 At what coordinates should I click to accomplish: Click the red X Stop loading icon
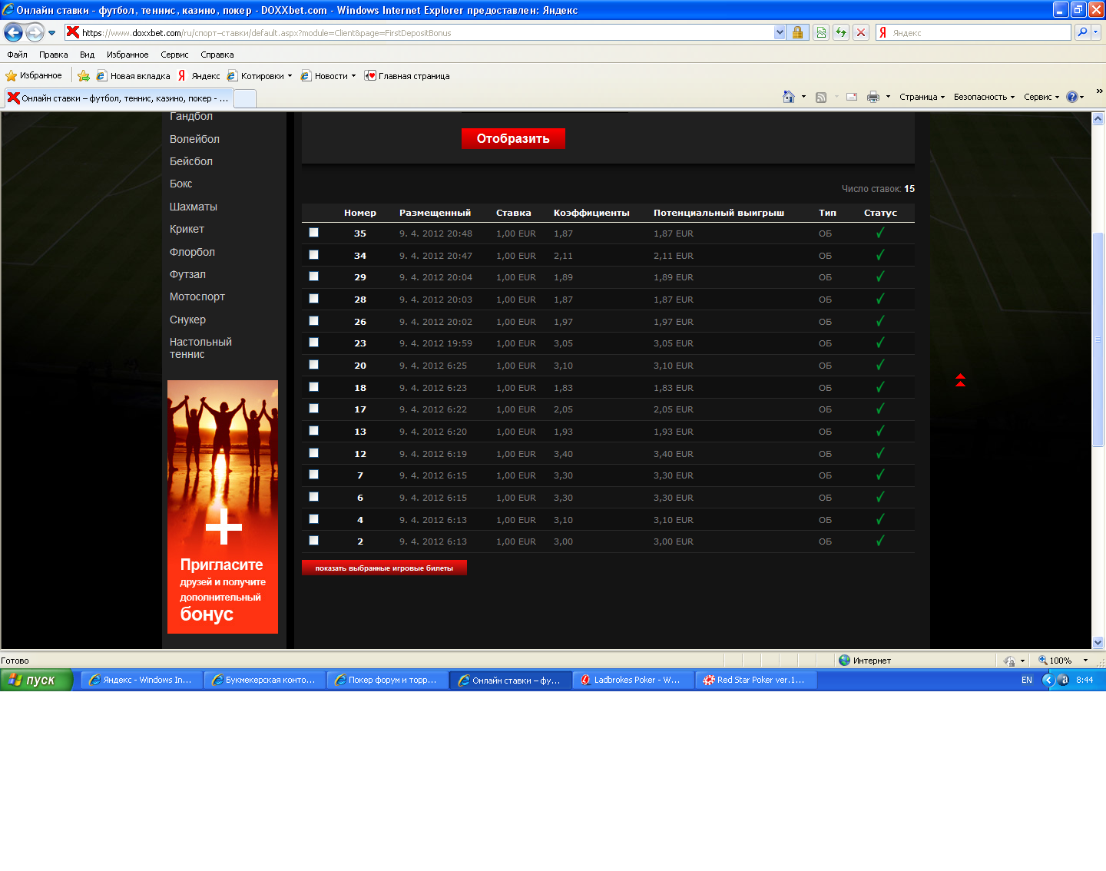coord(861,32)
